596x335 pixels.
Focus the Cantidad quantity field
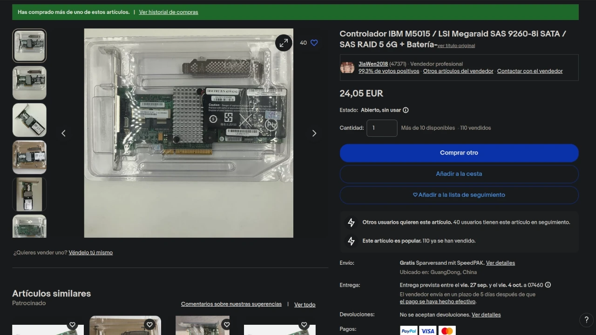click(382, 128)
